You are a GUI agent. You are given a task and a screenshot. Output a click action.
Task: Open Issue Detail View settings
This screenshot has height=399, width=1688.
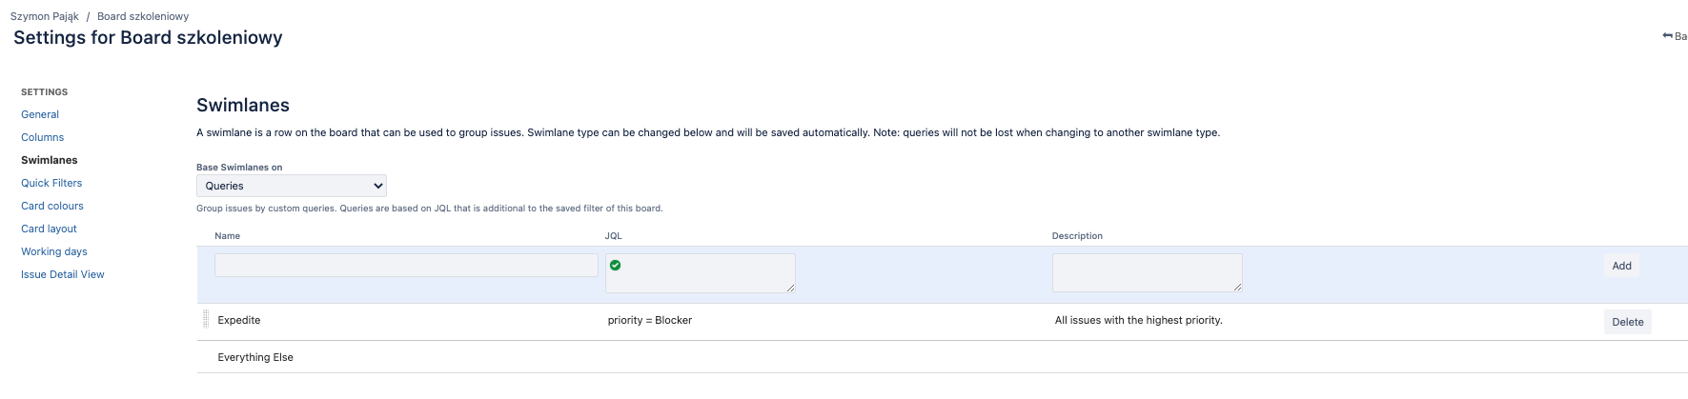[x=63, y=274]
